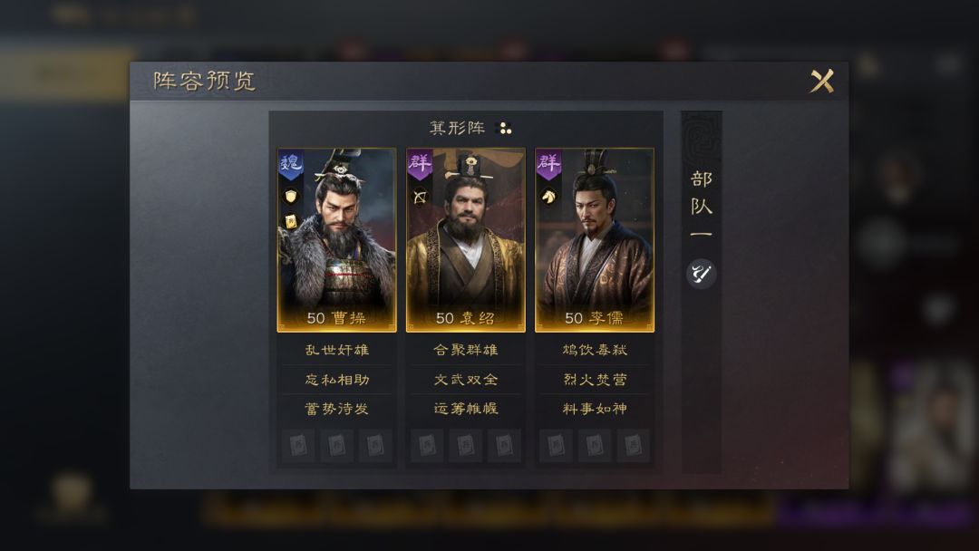Select the 部队一 troop tab
This screenshot has height=551, width=979.
click(x=701, y=206)
